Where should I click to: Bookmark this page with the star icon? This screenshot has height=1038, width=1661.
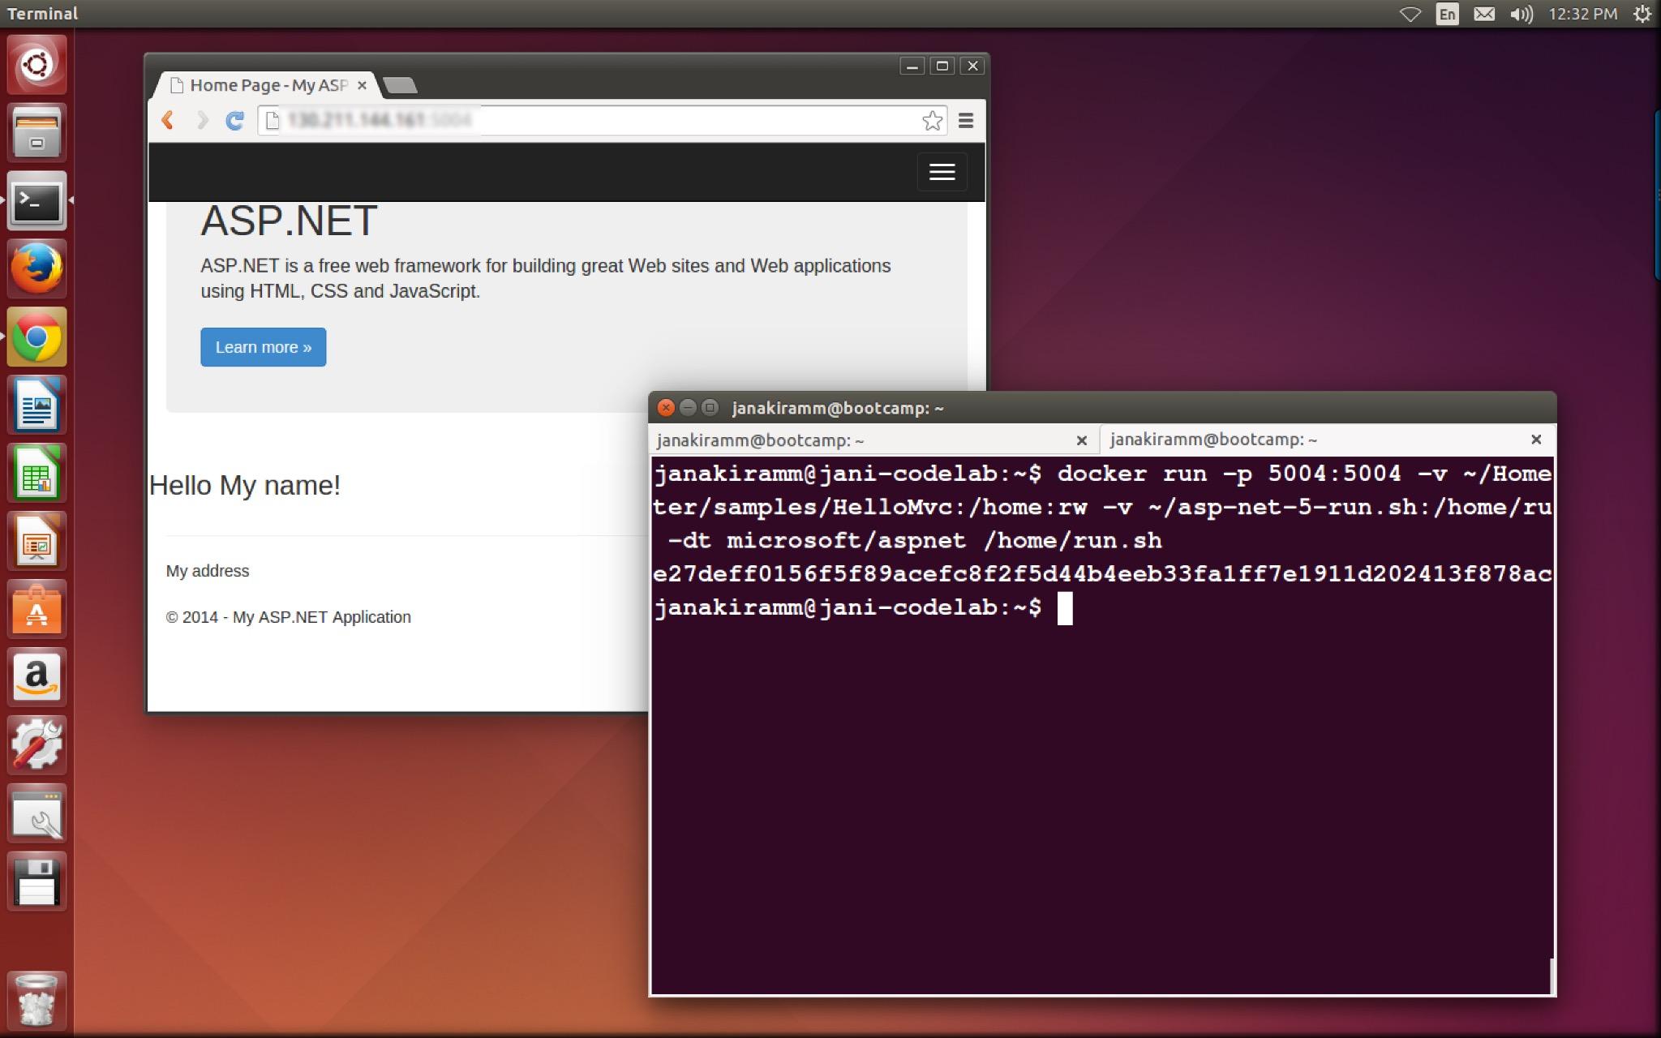tap(932, 121)
